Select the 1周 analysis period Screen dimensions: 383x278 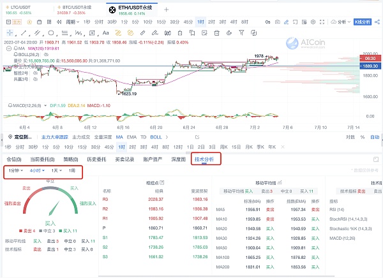tap(71, 170)
